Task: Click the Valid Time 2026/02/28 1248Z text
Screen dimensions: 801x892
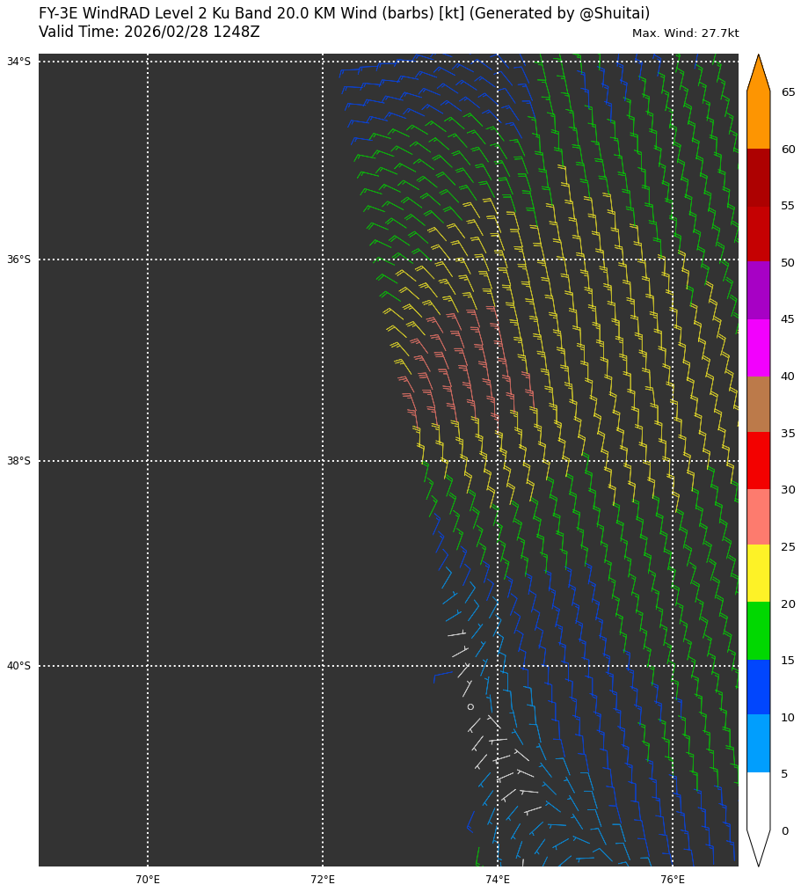Action: tap(149, 33)
